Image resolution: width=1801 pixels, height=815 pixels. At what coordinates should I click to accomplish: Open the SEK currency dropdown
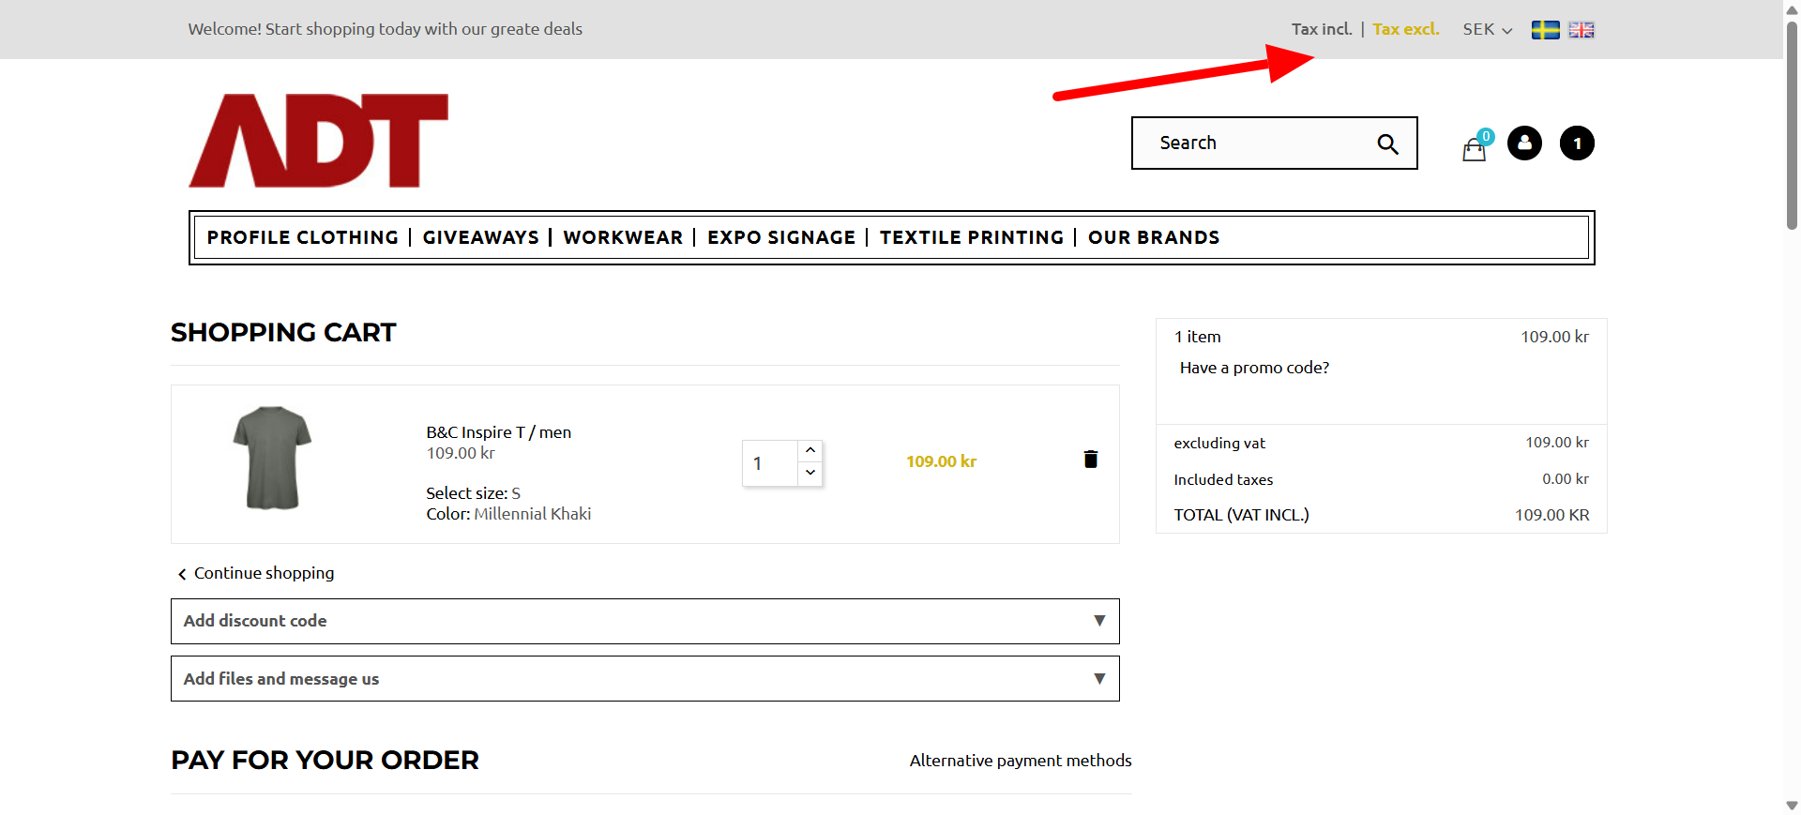1488,29
